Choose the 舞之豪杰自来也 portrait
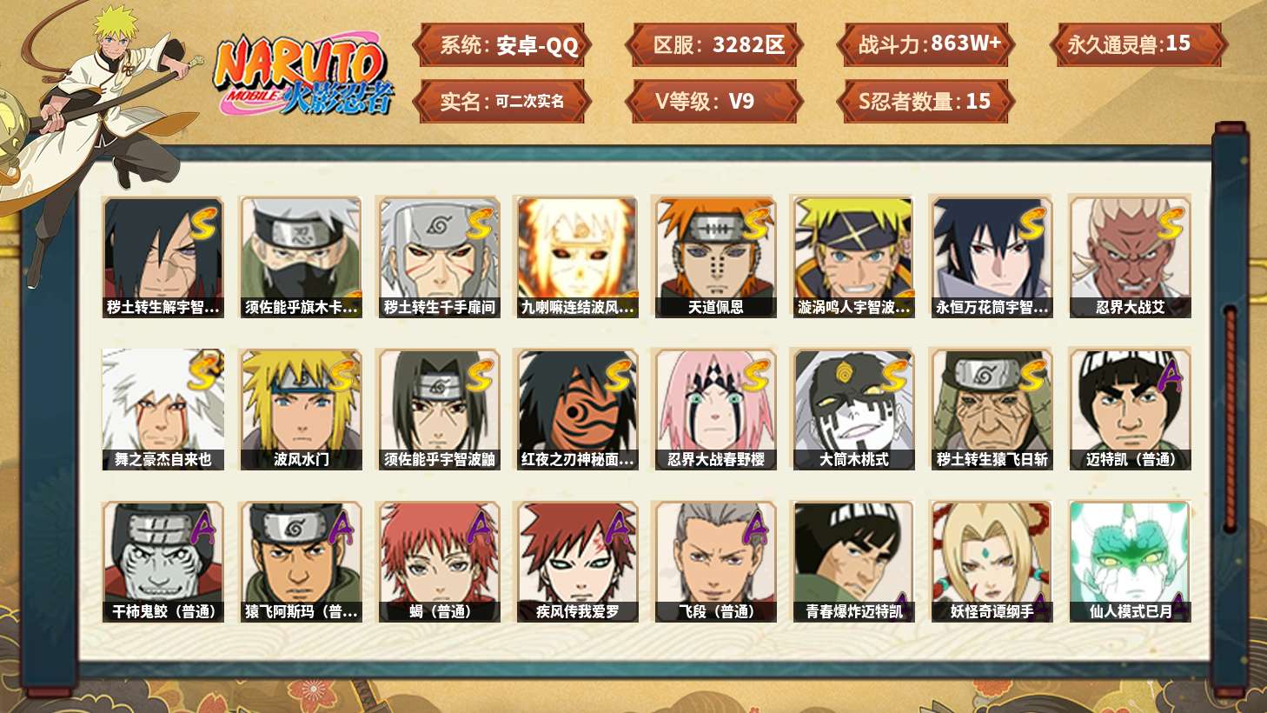 pos(163,410)
